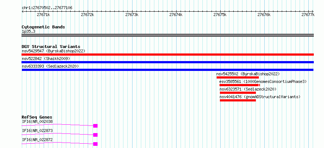Click the IFI6|NM_022873 magenta exon block

[x=95, y=135]
